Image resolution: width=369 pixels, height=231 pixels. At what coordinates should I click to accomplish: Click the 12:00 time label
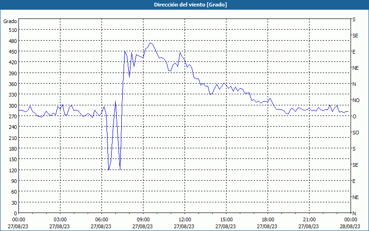pyautogui.click(x=185, y=220)
